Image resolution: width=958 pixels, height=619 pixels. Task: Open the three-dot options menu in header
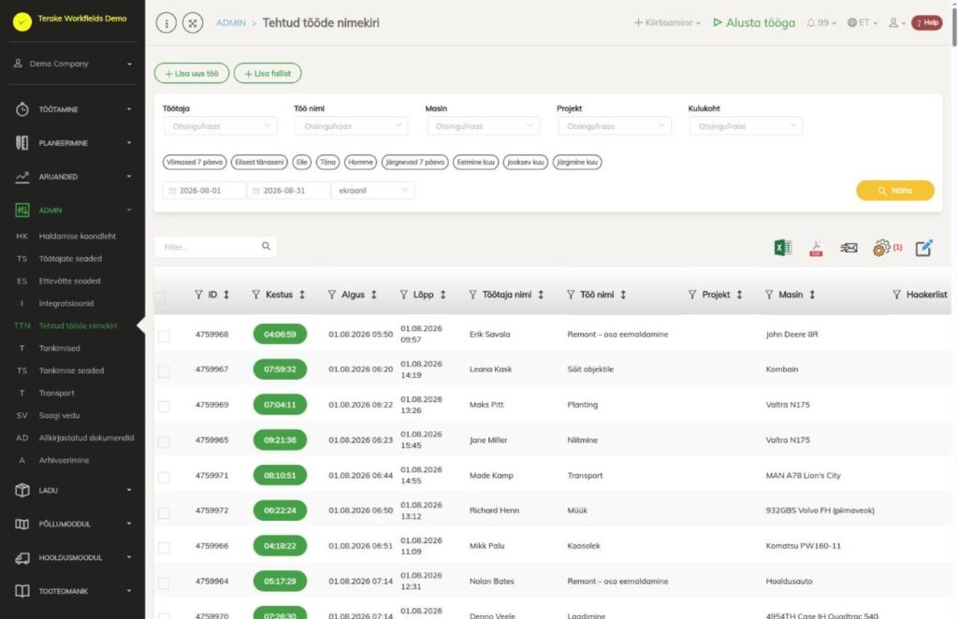pyautogui.click(x=167, y=22)
